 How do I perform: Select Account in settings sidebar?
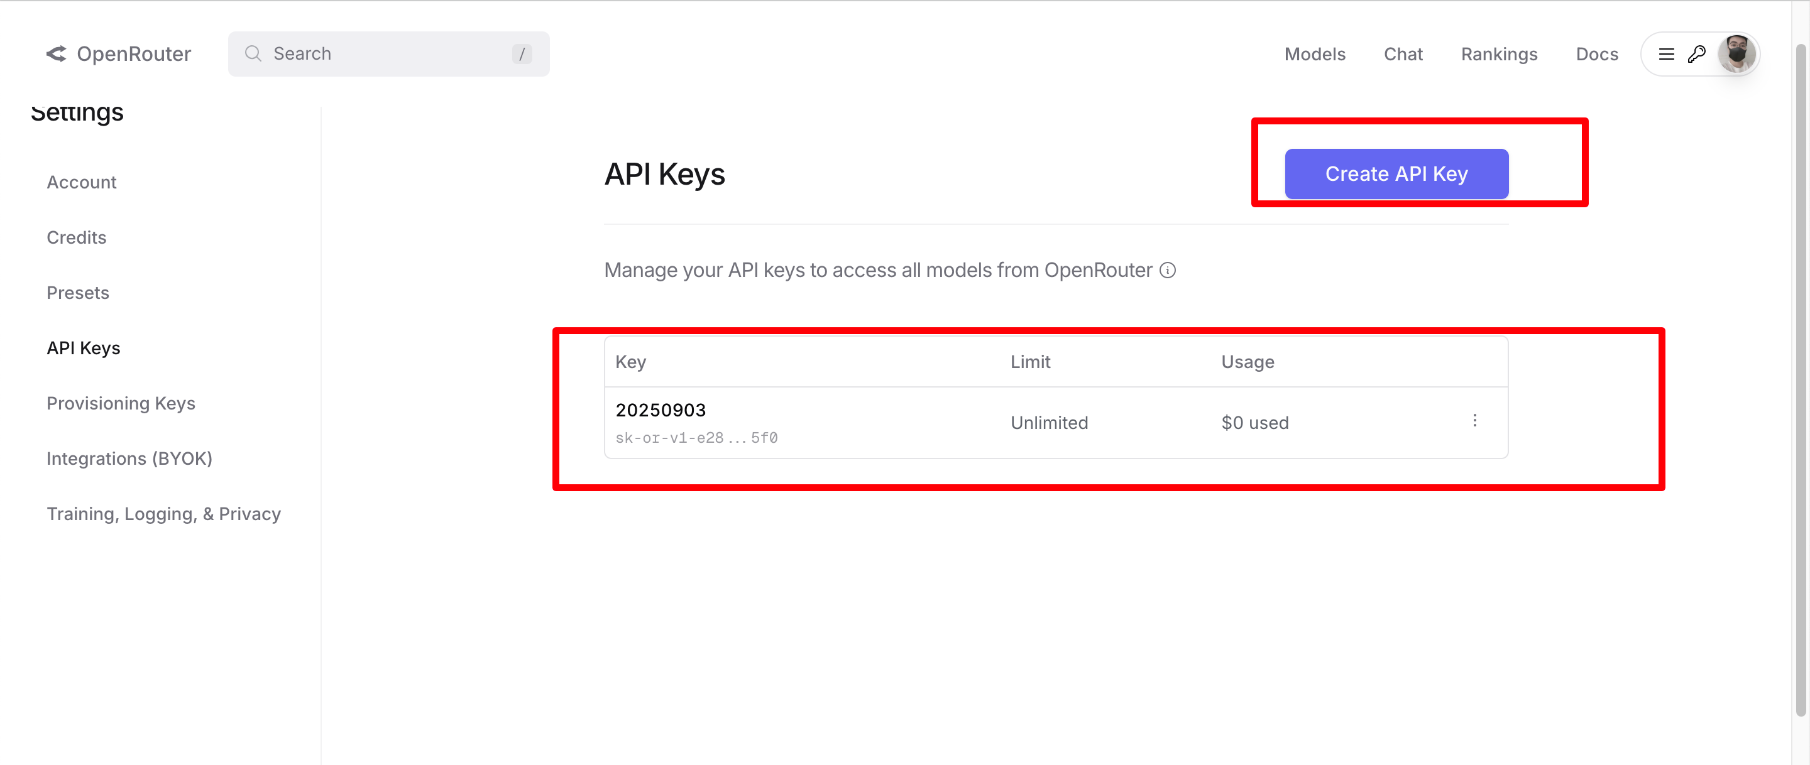(x=82, y=183)
